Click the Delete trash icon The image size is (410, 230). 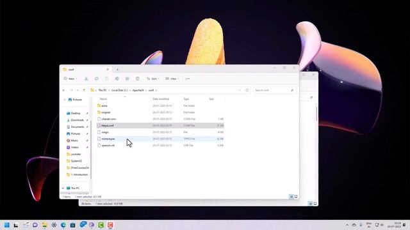pos(137,79)
